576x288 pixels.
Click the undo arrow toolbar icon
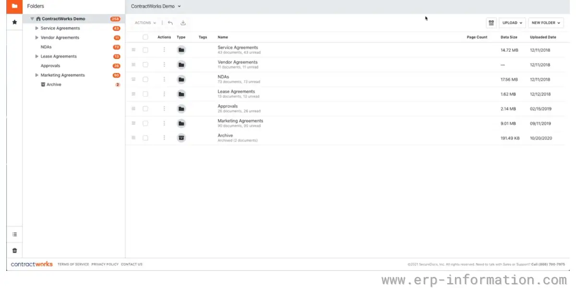(x=170, y=23)
